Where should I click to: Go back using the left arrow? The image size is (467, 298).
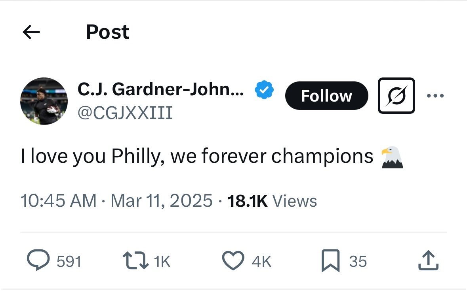32,33
